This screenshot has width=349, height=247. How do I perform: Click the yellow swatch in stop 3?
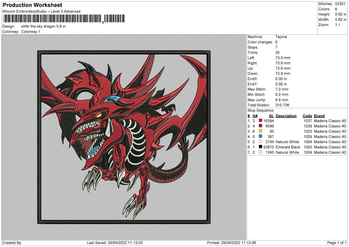260,131
